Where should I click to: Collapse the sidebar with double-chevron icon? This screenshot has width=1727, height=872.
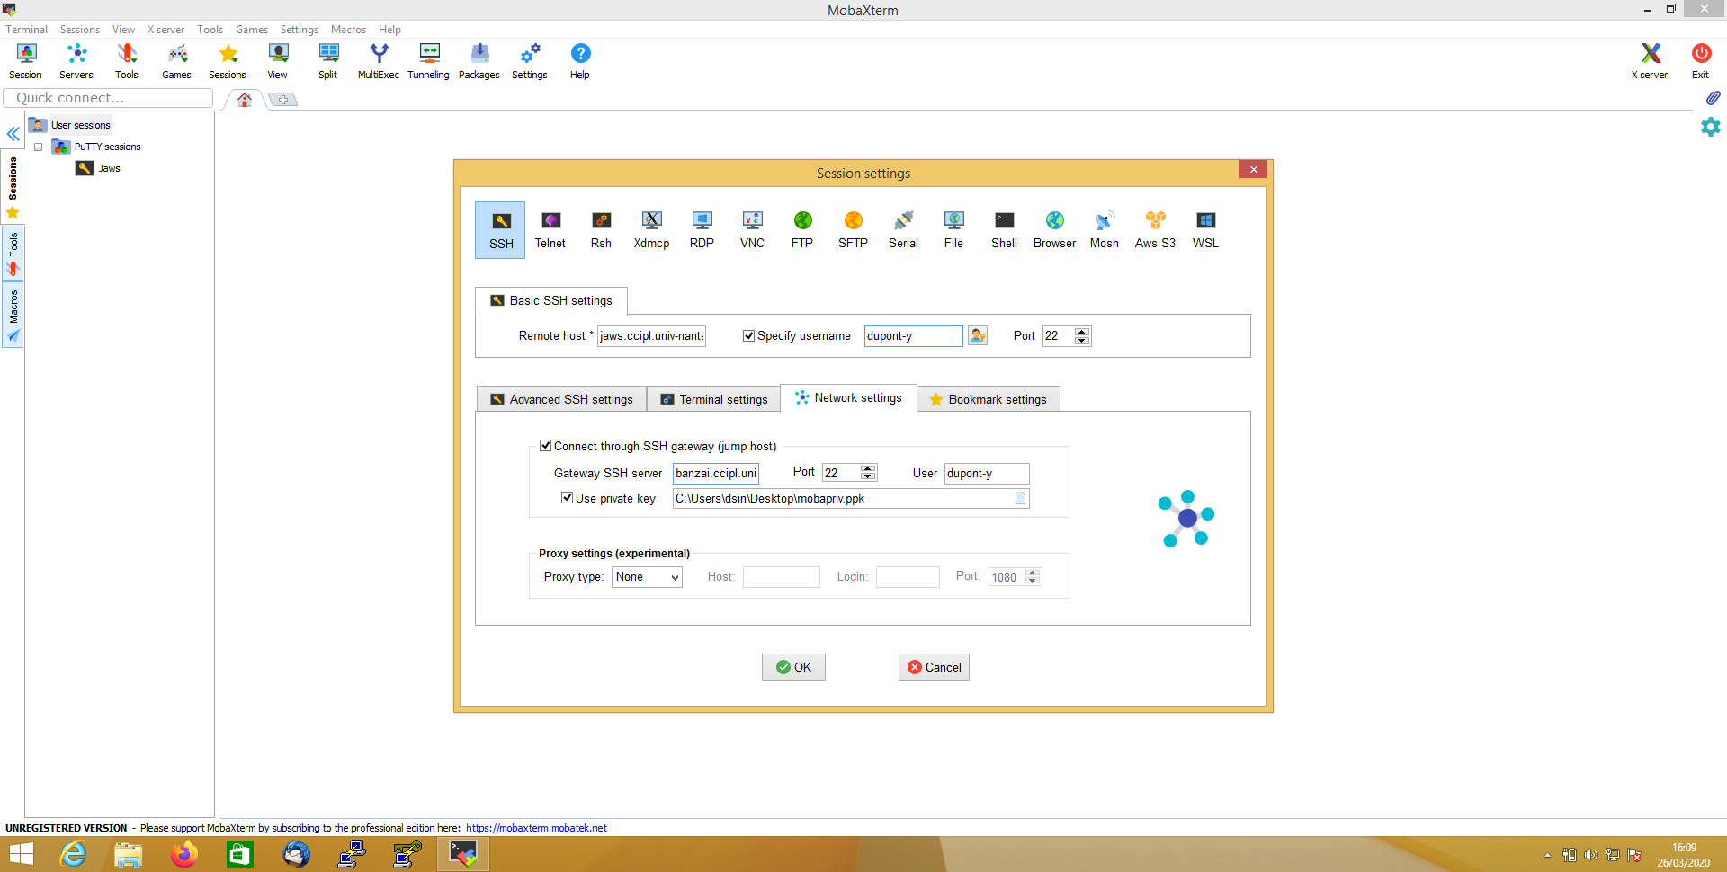click(13, 135)
